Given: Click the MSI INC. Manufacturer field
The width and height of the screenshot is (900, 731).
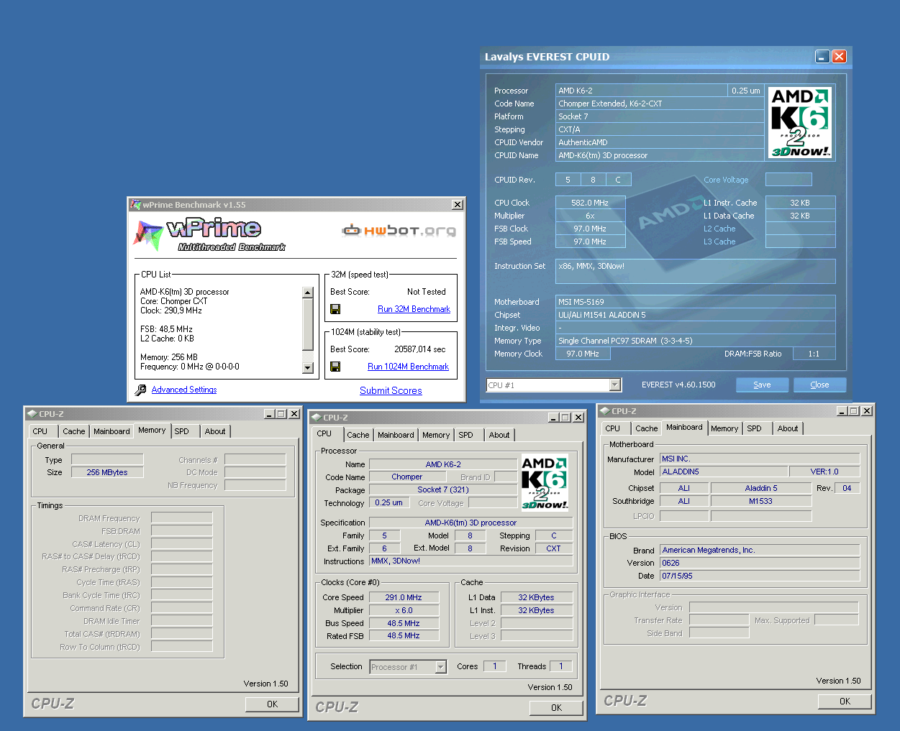Looking at the screenshot, I should (x=760, y=459).
